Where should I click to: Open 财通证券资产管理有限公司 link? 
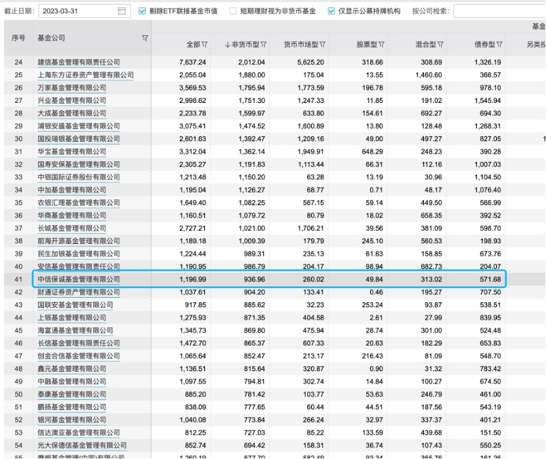[79, 292]
